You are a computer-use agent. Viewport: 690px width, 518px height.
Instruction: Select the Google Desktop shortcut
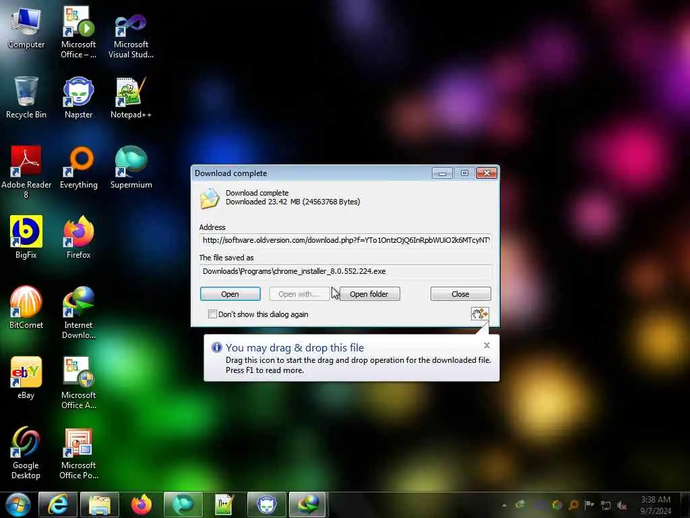point(26,453)
